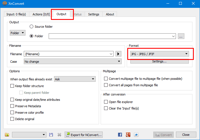Browse for output folder with ellipsis button

tap(181, 36)
